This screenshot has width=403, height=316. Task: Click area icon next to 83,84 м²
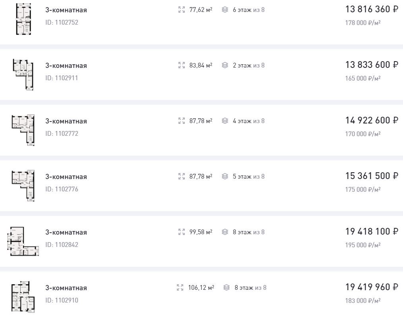click(182, 65)
